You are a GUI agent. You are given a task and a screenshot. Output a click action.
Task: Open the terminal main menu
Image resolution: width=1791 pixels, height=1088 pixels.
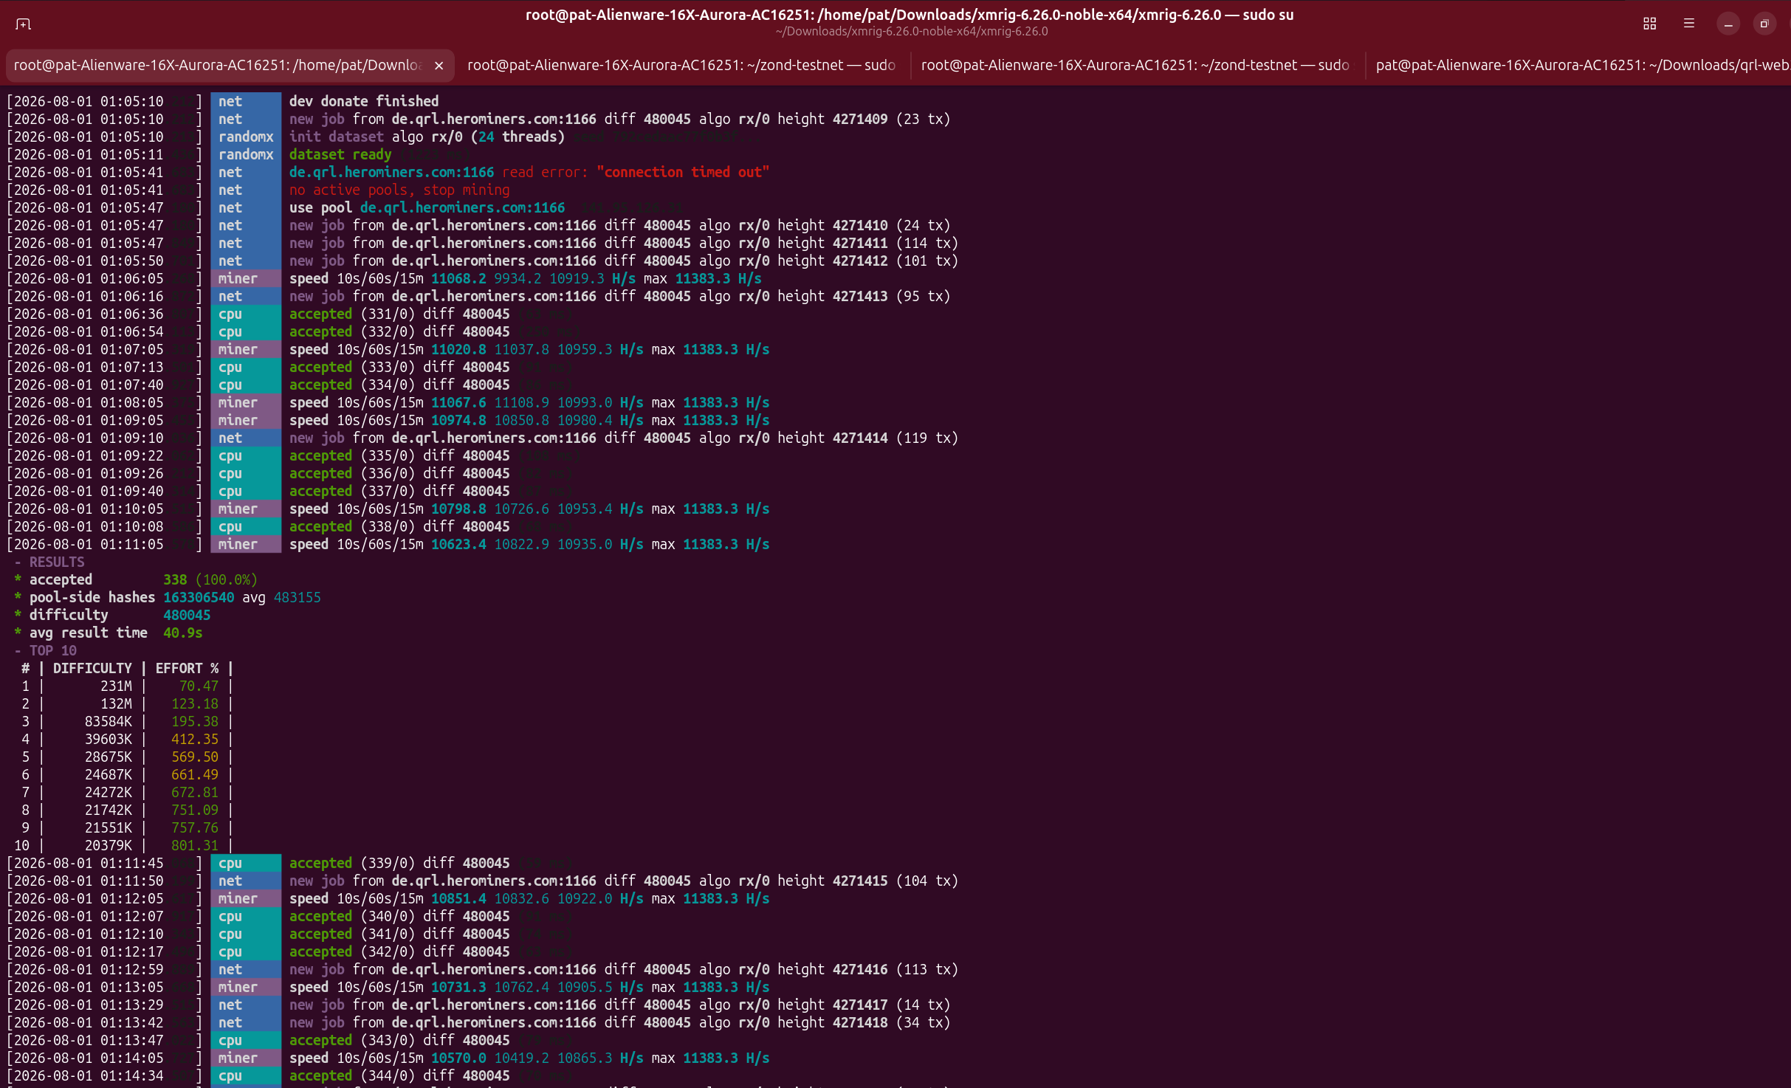(1688, 24)
